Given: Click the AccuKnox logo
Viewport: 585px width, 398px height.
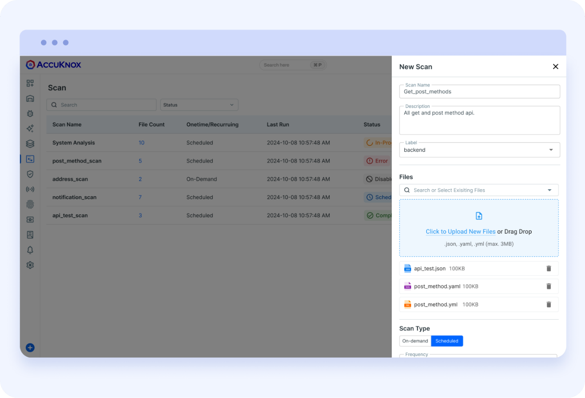Looking at the screenshot, I should pos(53,64).
